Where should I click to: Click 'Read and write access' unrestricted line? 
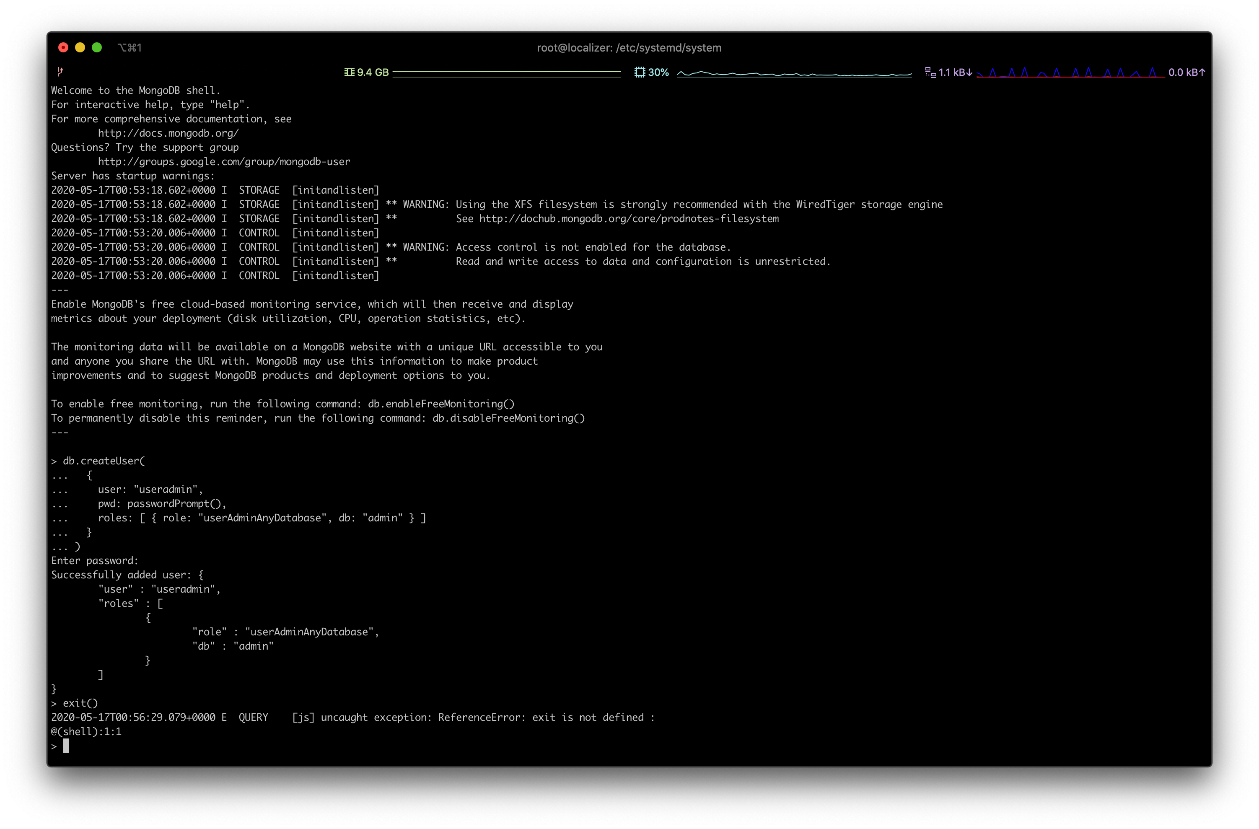tap(643, 262)
